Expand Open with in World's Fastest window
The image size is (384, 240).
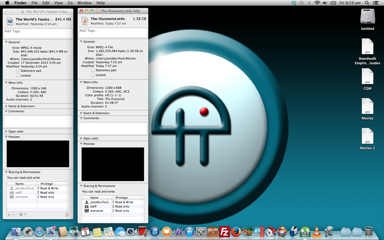tap(6, 131)
